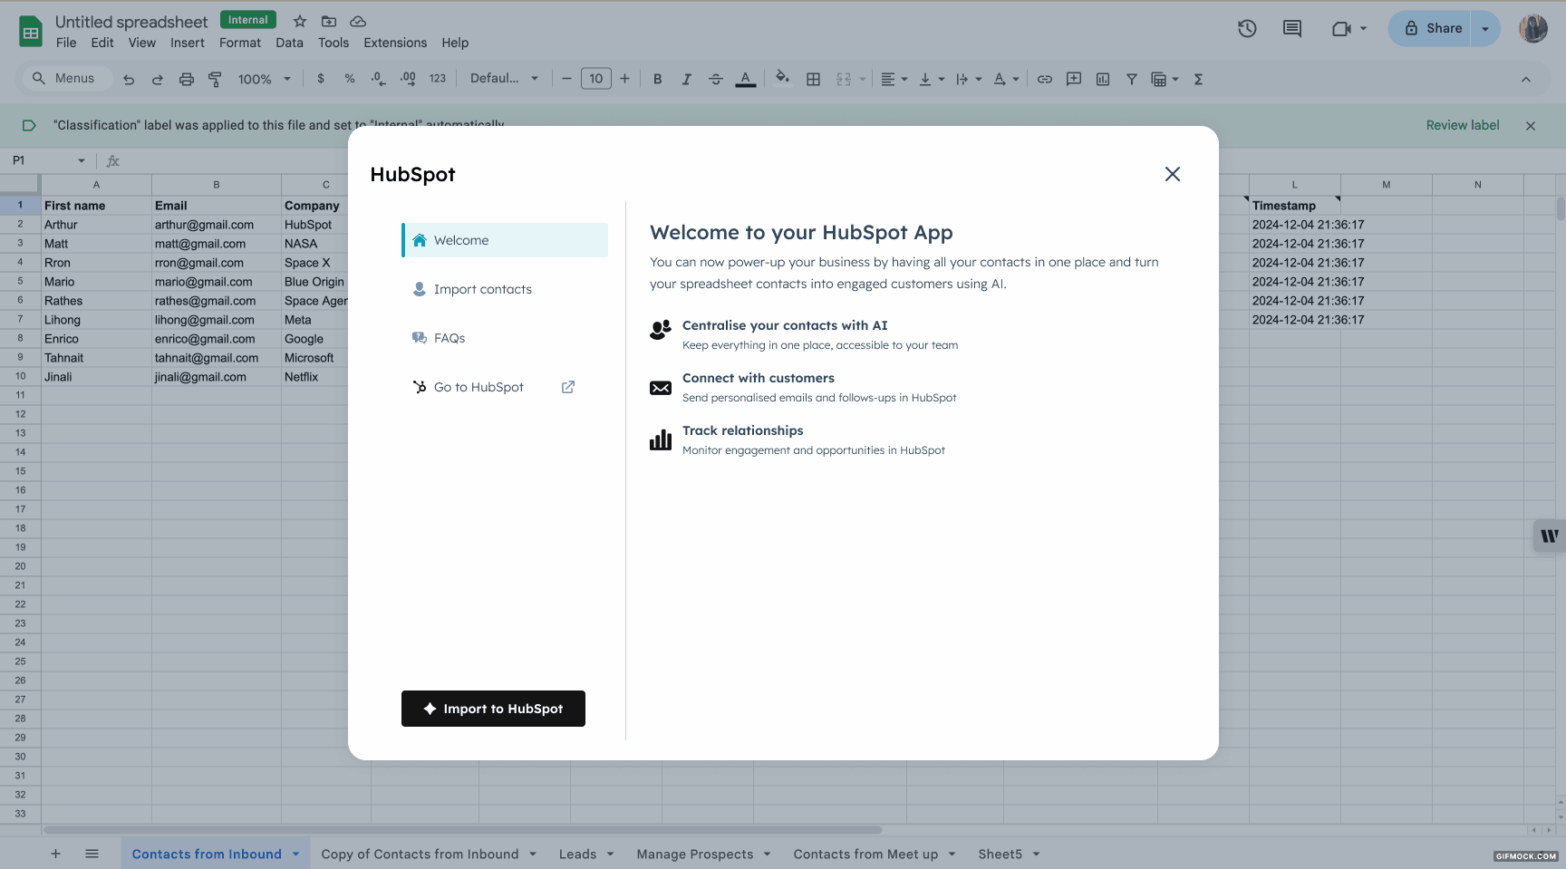Image resolution: width=1566 pixels, height=869 pixels.
Task: Format as currency with dollar icon
Action: [x=321, y=79]
